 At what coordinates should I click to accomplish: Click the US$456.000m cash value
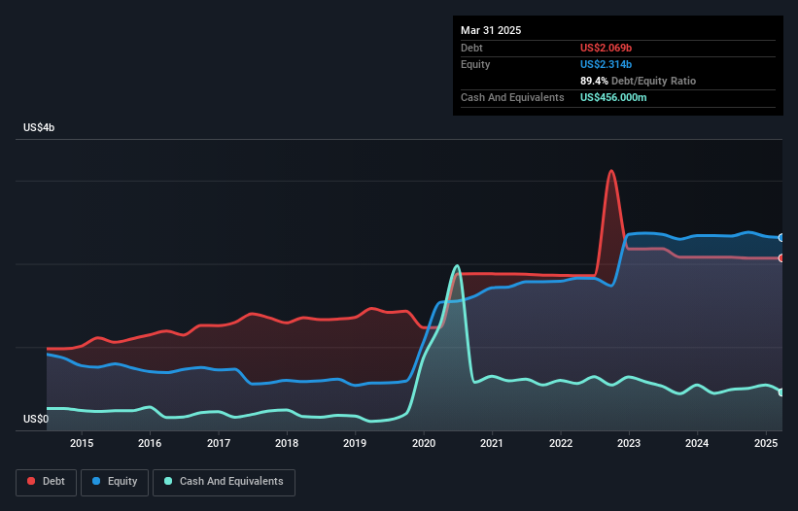point(613,97)
